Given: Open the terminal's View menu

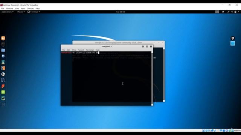Looking at the screenshot, I should tap(74, 50).
